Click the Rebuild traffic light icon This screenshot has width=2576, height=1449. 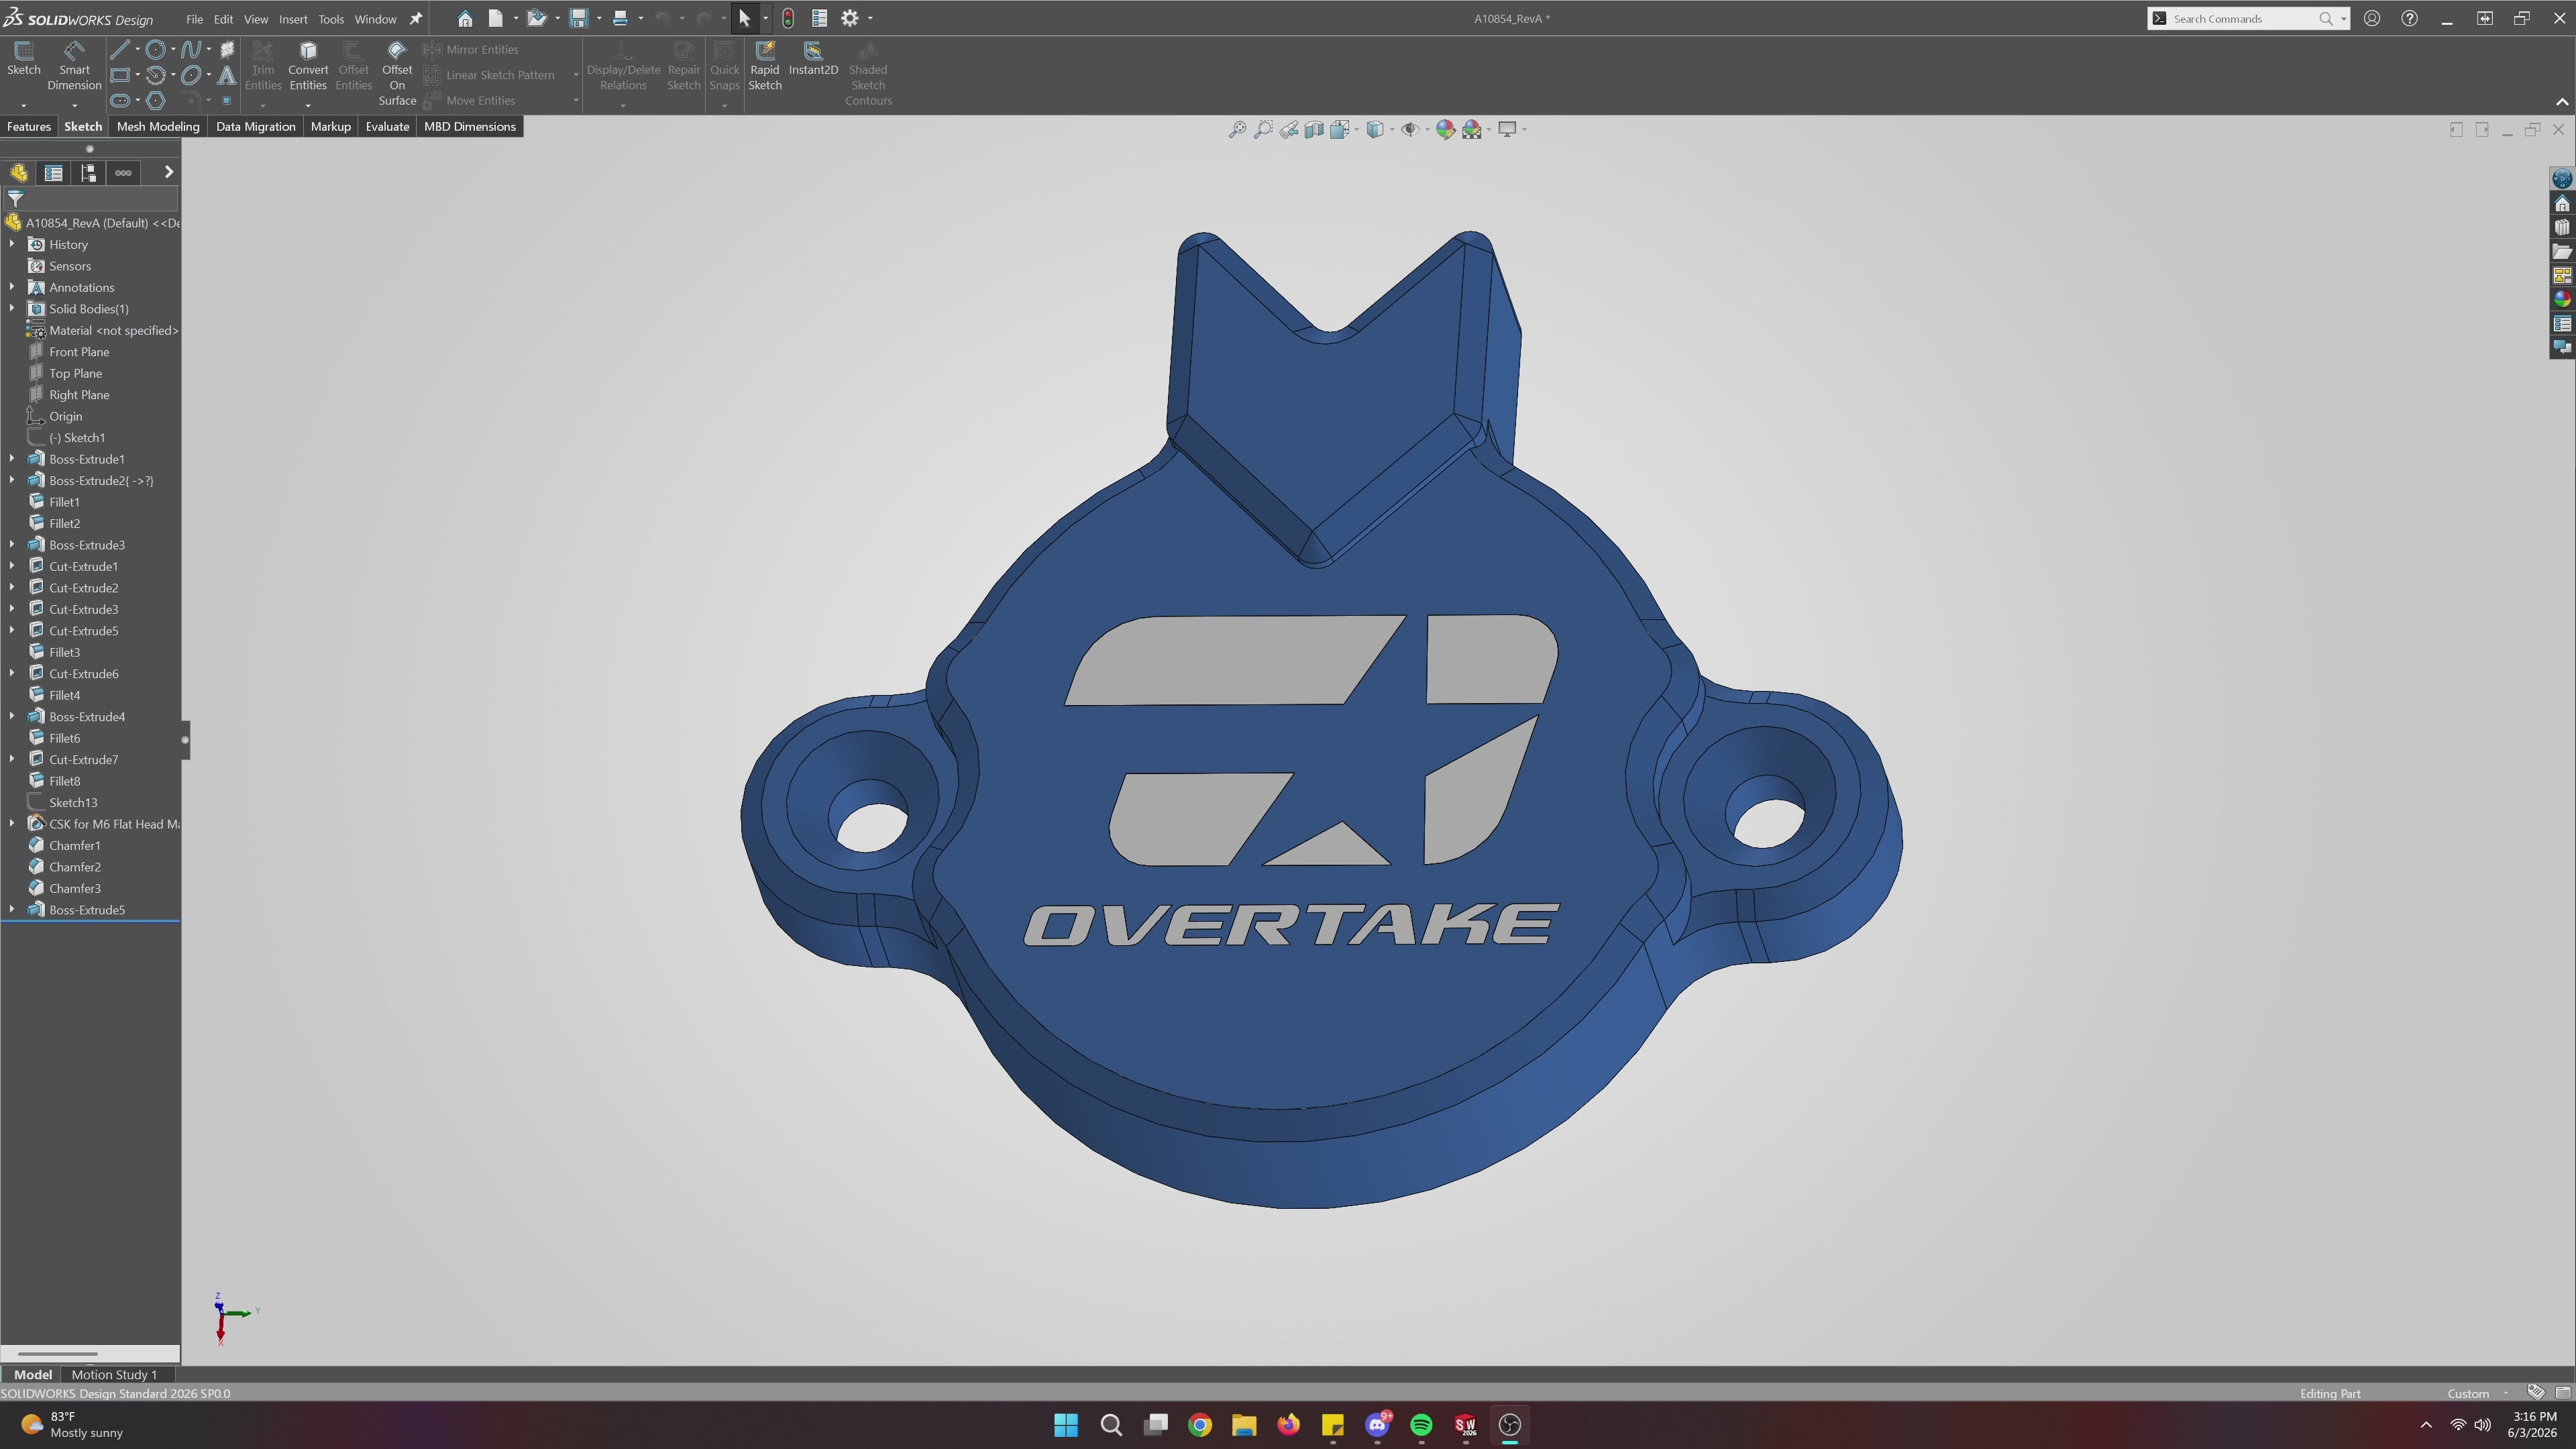[788, 18]
